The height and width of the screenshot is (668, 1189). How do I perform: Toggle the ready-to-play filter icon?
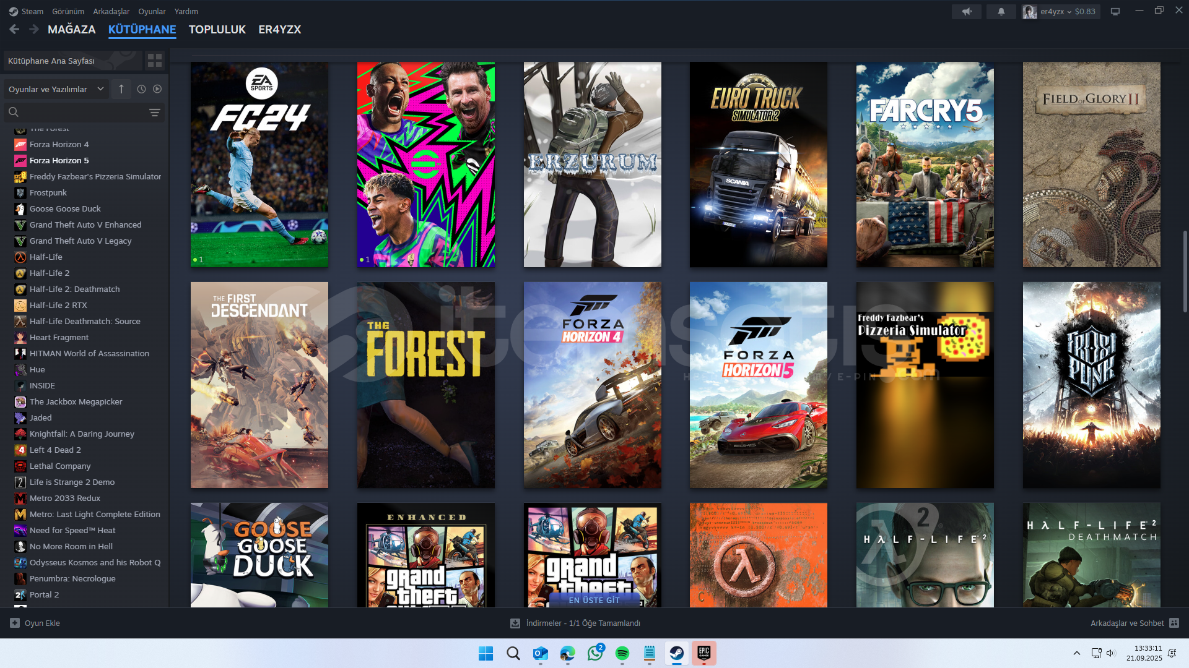[x=157, y=89]
